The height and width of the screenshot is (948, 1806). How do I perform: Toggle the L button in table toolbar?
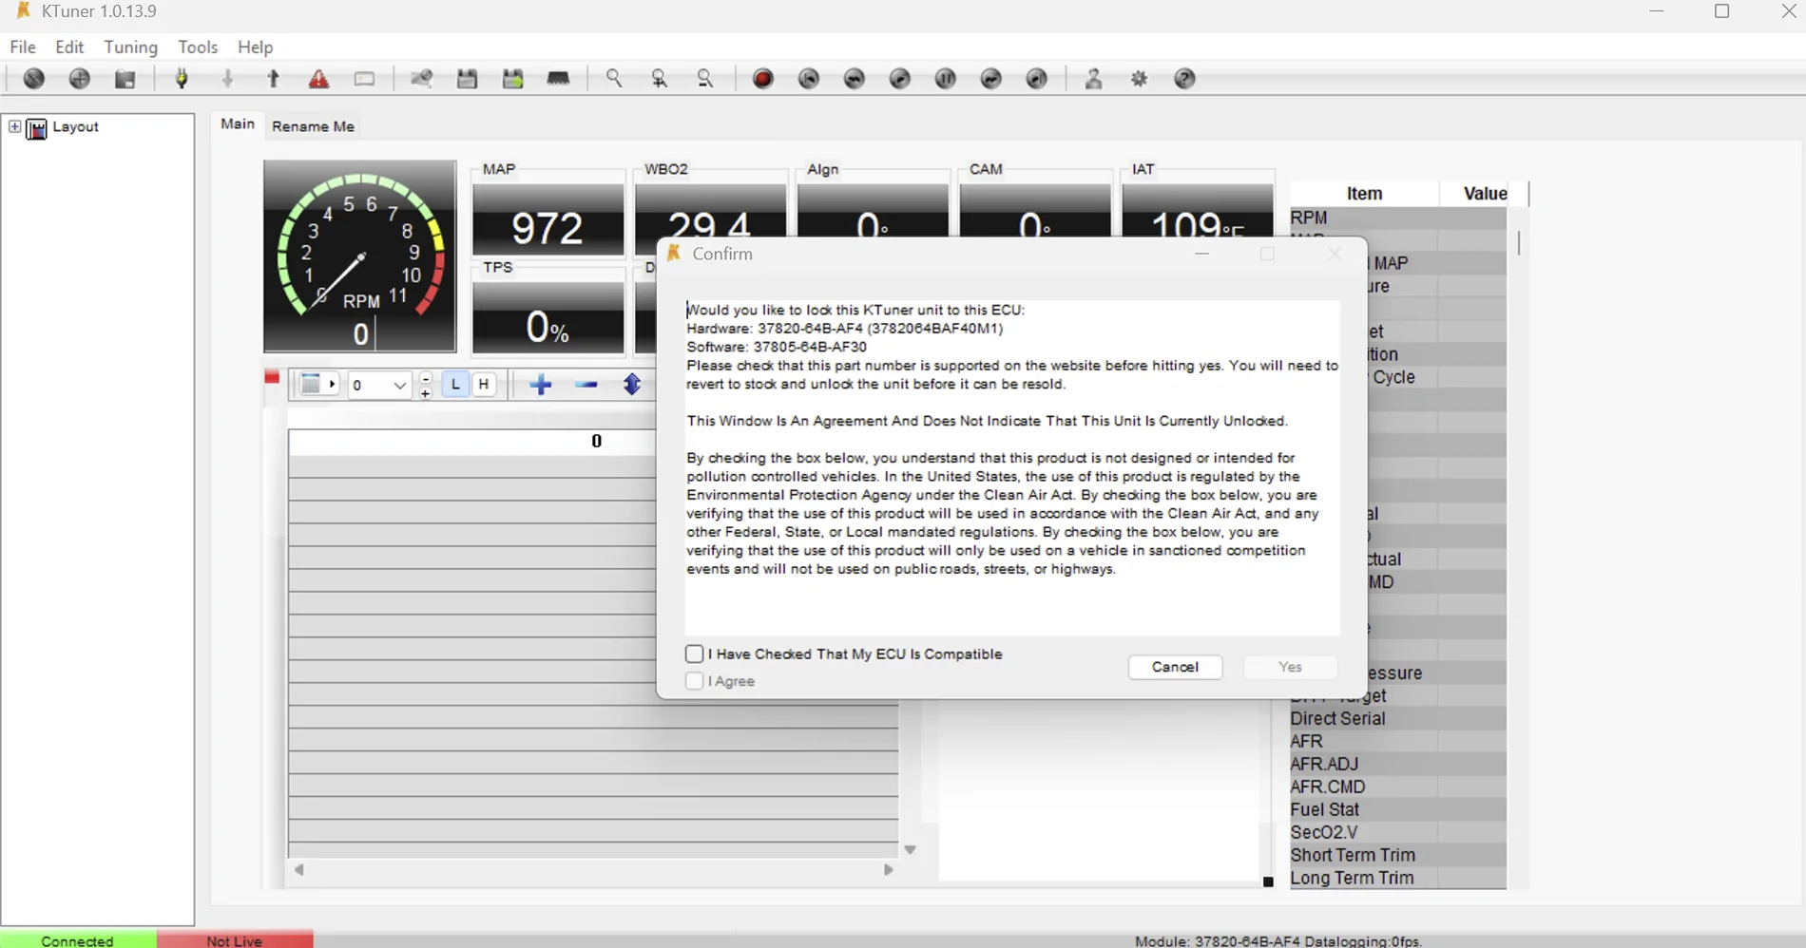point(455,385)
